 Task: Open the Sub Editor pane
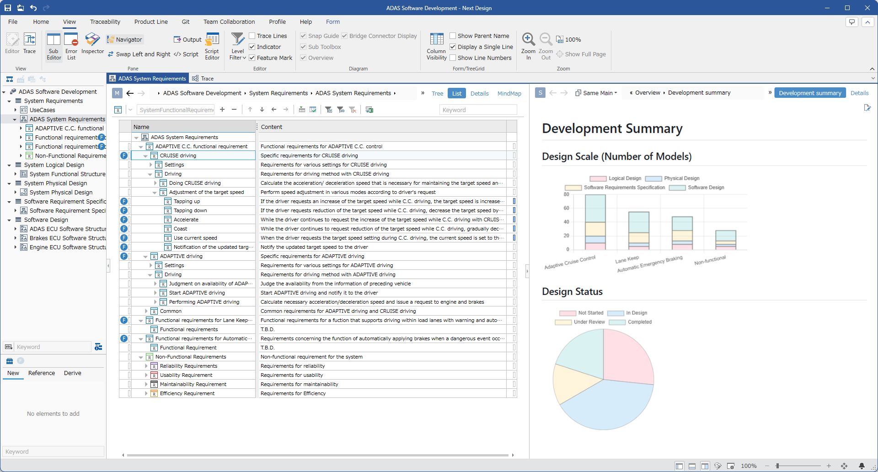pos(54,46)
